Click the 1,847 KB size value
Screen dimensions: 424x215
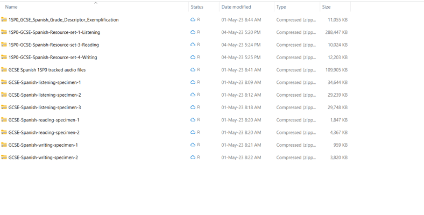coord(339,120)
